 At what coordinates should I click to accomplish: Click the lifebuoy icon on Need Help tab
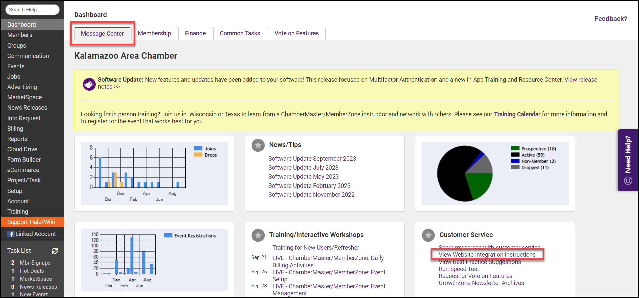tap(628, 181)
